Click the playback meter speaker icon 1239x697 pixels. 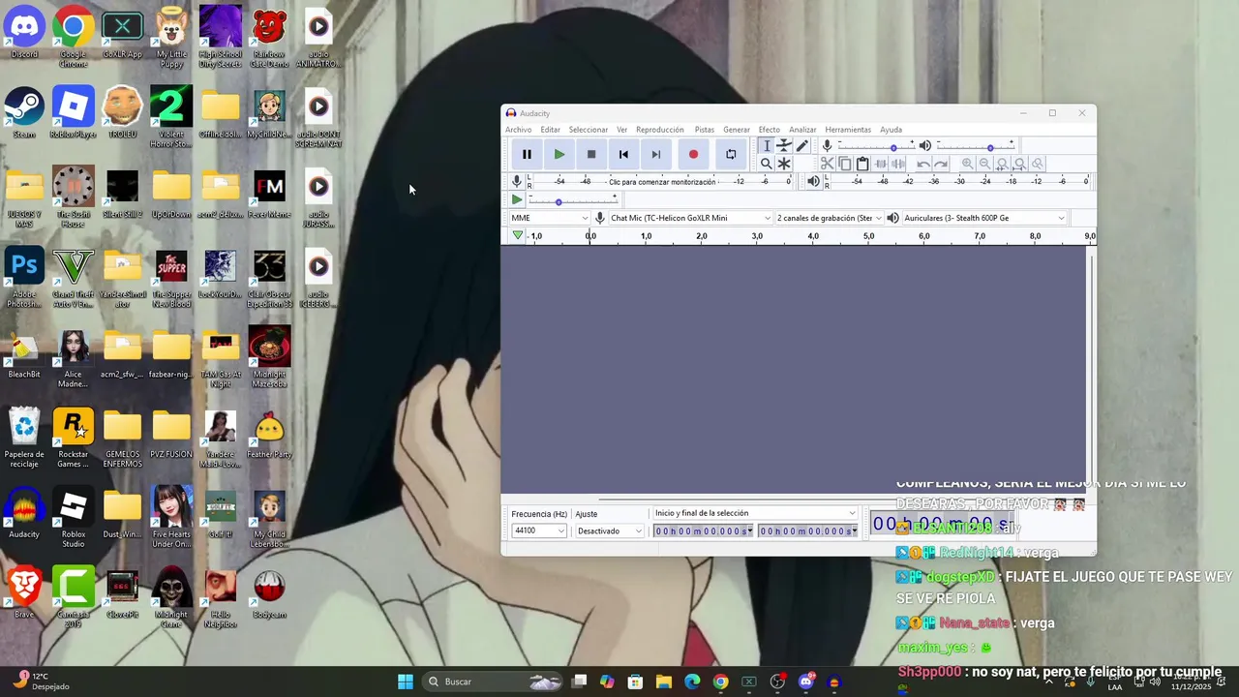click(x=813, y=181)
